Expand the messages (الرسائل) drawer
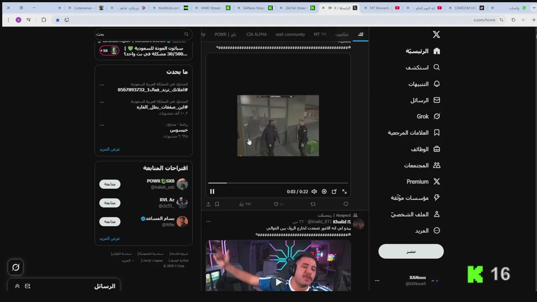 click(17, 286)
